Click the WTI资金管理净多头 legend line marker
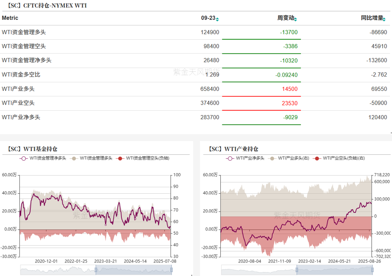 pyautogui.click(x=24, y=158)
